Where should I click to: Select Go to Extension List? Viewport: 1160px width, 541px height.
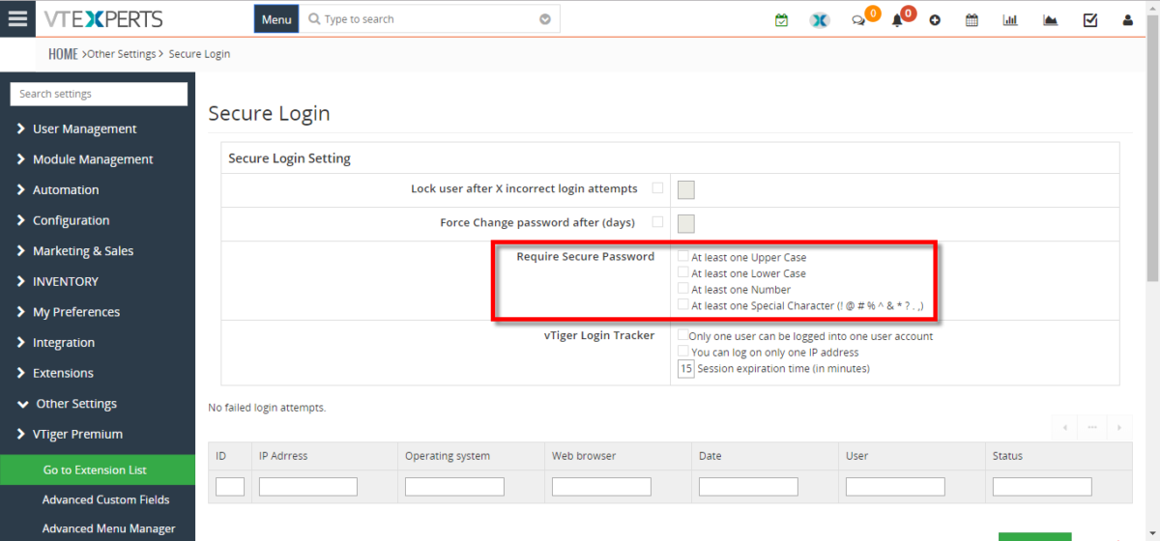[x=98, y=470]
